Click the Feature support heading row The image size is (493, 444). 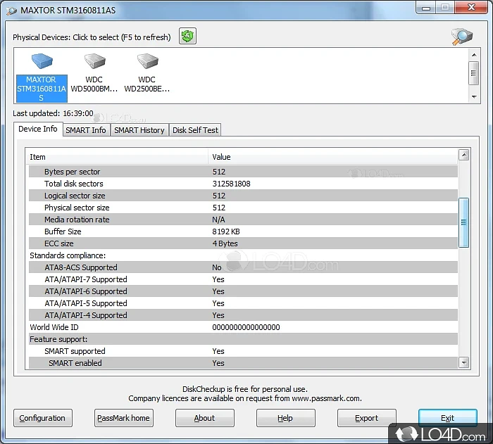[243, 339]
